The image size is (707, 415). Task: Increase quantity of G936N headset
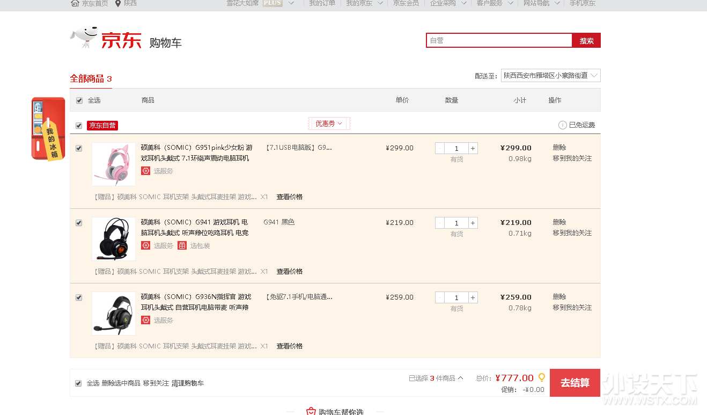coord(473,297)
